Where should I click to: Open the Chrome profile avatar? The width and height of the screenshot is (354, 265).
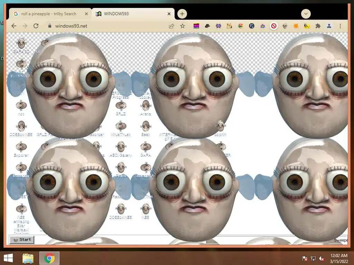click(x=329, y=26)
